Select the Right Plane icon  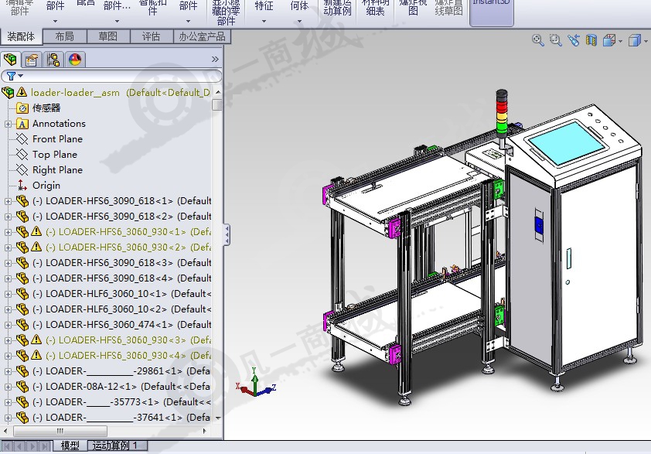(22, 170)
